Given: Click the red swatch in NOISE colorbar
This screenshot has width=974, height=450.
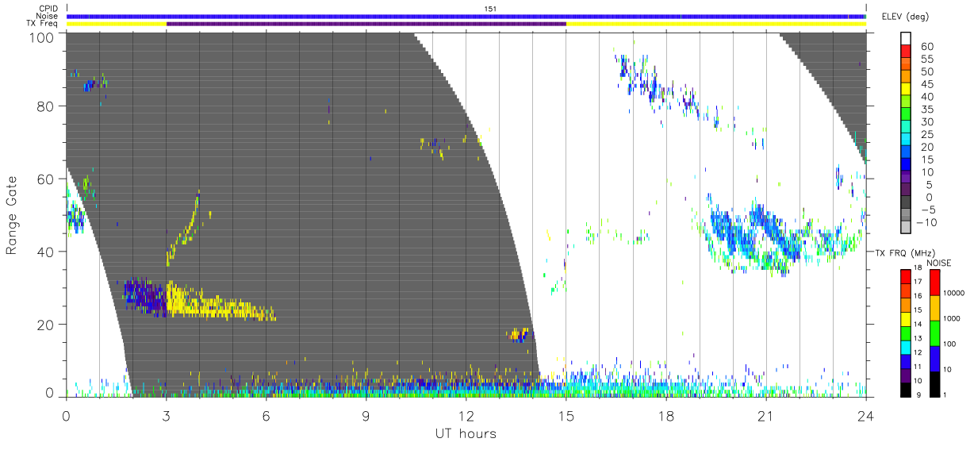Looking at the screenshot, I should [934, 283].
